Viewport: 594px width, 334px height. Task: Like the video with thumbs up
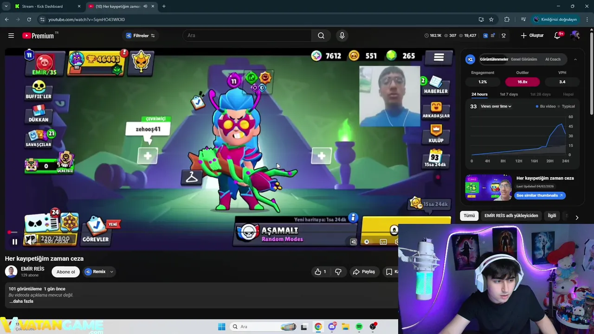321,272
